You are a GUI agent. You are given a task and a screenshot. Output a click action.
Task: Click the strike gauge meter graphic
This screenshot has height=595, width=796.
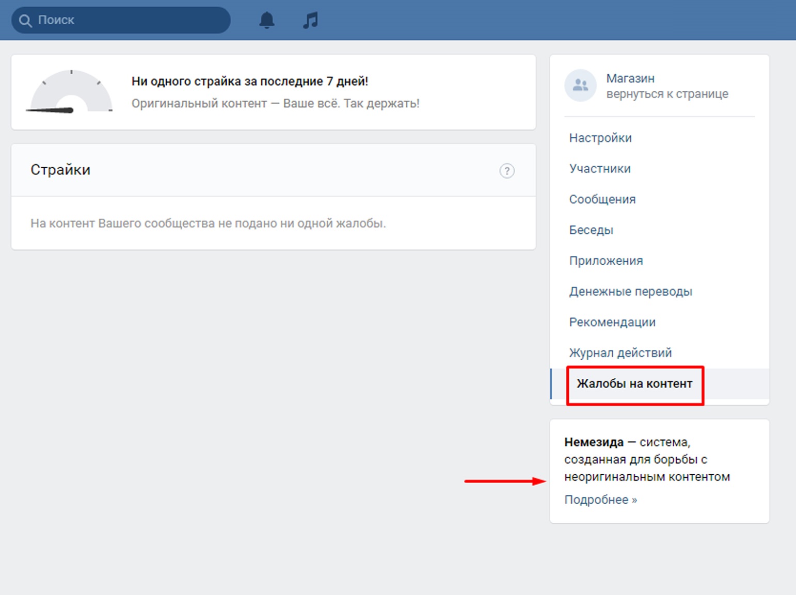[x=71, y=92]
